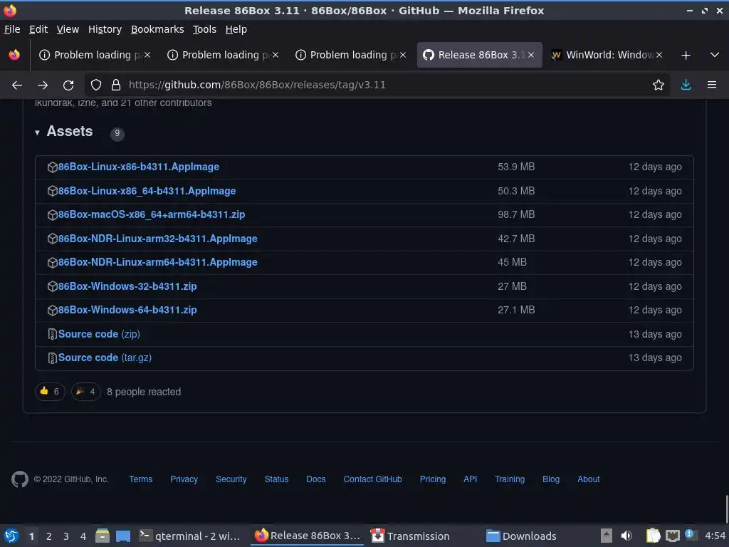Screen dimensions: 729x547
Task: Reload the current GitHub page
Action: coord(68,85)
